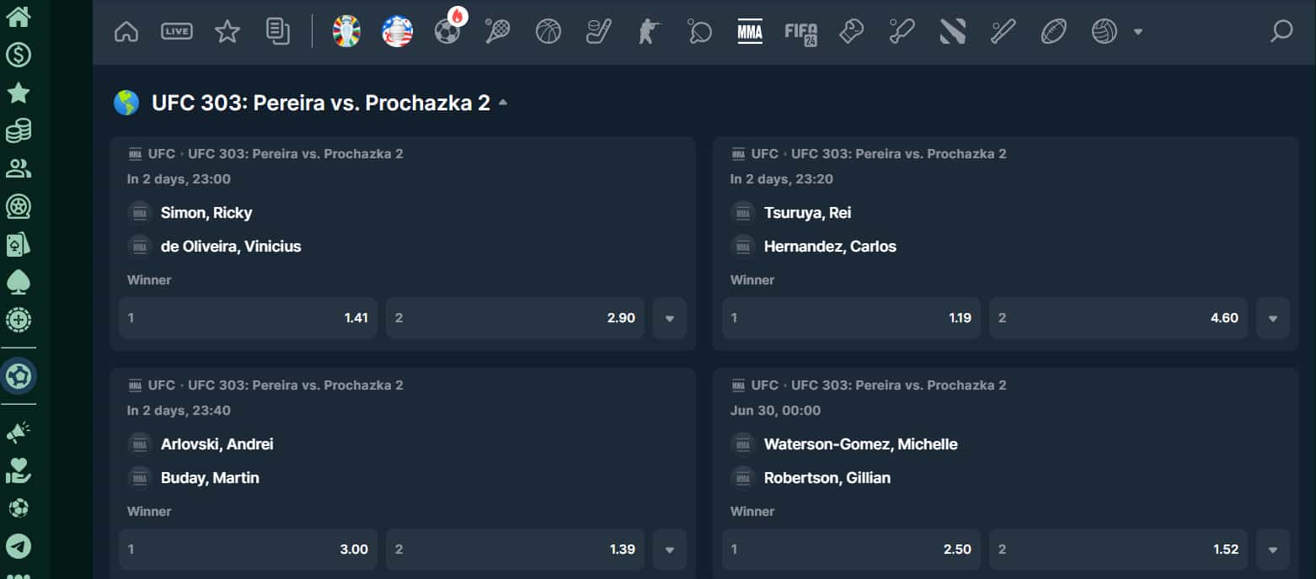
Task: Bet on Arlovski at 3.00 odds
Action: pyautogui.click(x=248, y=550)
